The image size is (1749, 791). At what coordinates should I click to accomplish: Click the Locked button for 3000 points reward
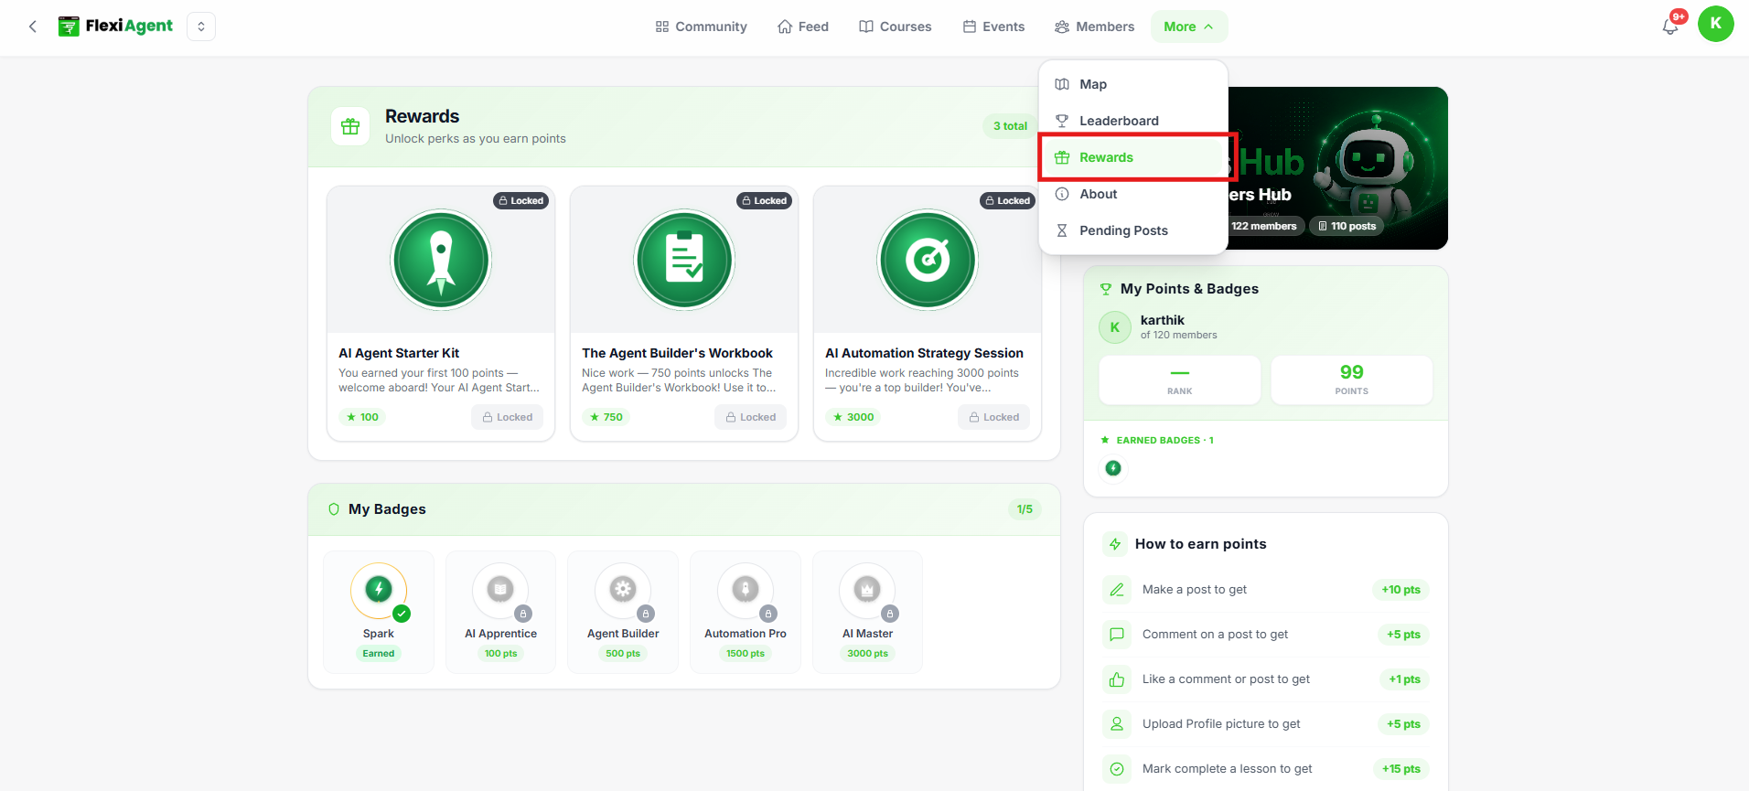tap(994, 417)
